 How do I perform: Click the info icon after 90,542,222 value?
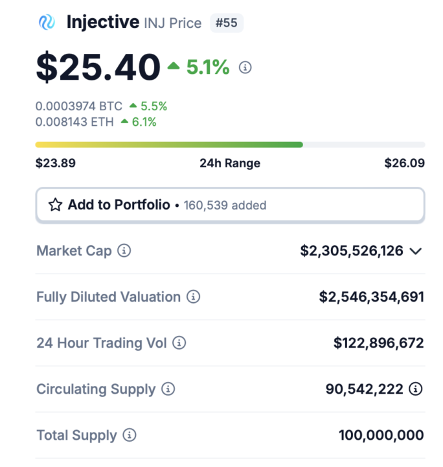[416, 389]
